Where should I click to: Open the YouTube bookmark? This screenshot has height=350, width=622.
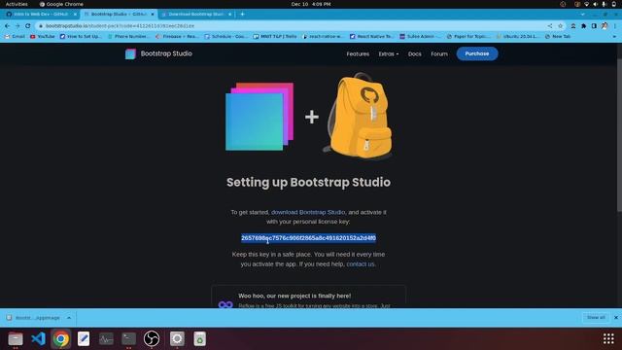tap(43, 36)
